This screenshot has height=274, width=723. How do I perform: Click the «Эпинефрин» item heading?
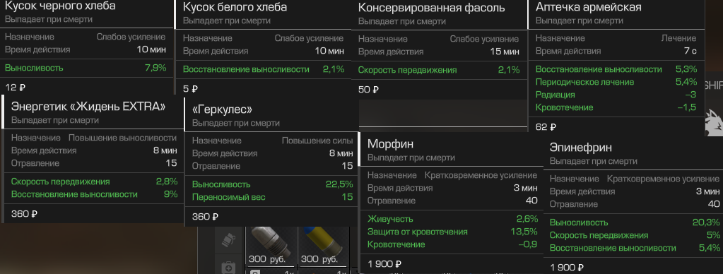580,148
